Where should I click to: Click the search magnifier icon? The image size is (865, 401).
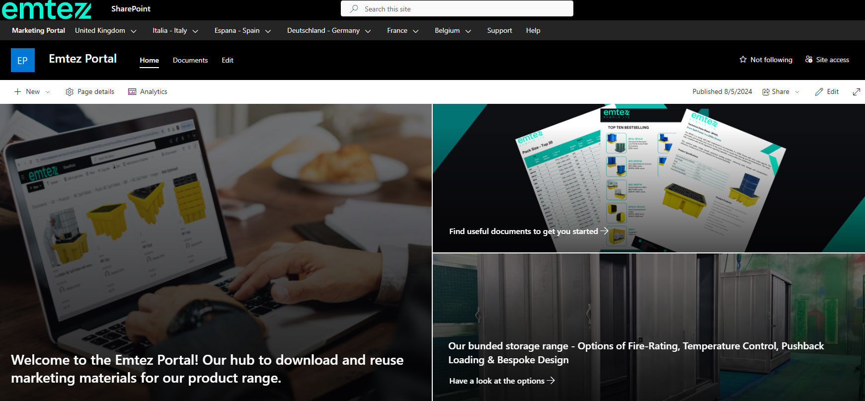pyautogui.click(x=354, y=9)
